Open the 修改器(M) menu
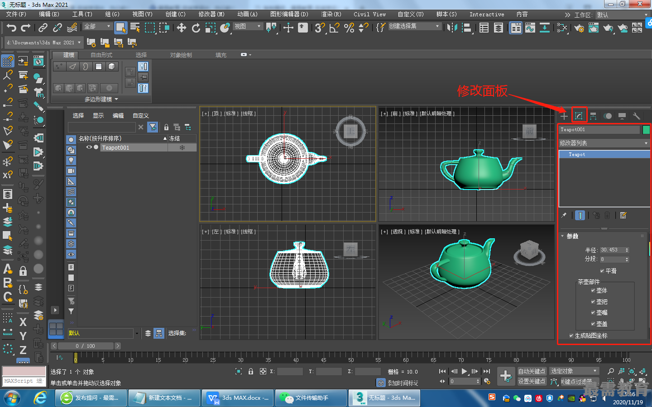The image size is (652, 407). click(x=211, y=14)
